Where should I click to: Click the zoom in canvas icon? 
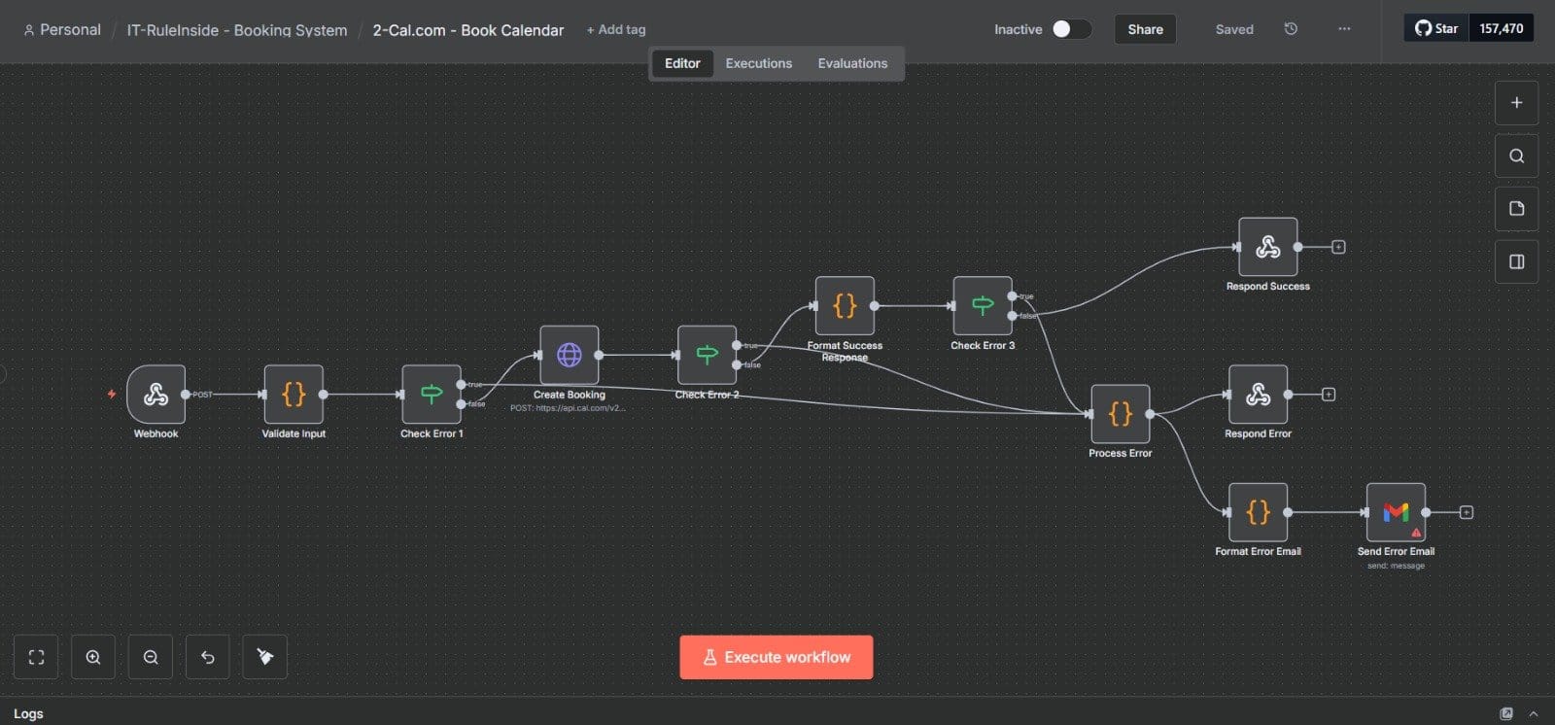click(x=93, y=657)
